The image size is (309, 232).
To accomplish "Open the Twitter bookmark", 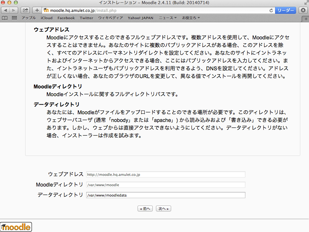I will tap(86, 18).
